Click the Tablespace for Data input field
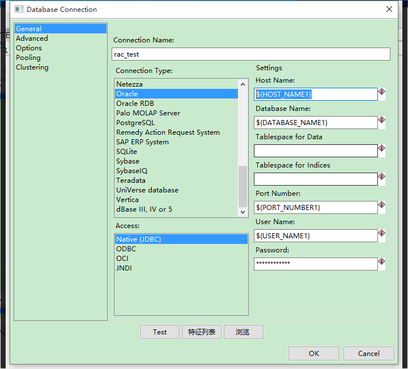Image resolution: width=408 pixels, height=369 pixels. tap(316, 151)
